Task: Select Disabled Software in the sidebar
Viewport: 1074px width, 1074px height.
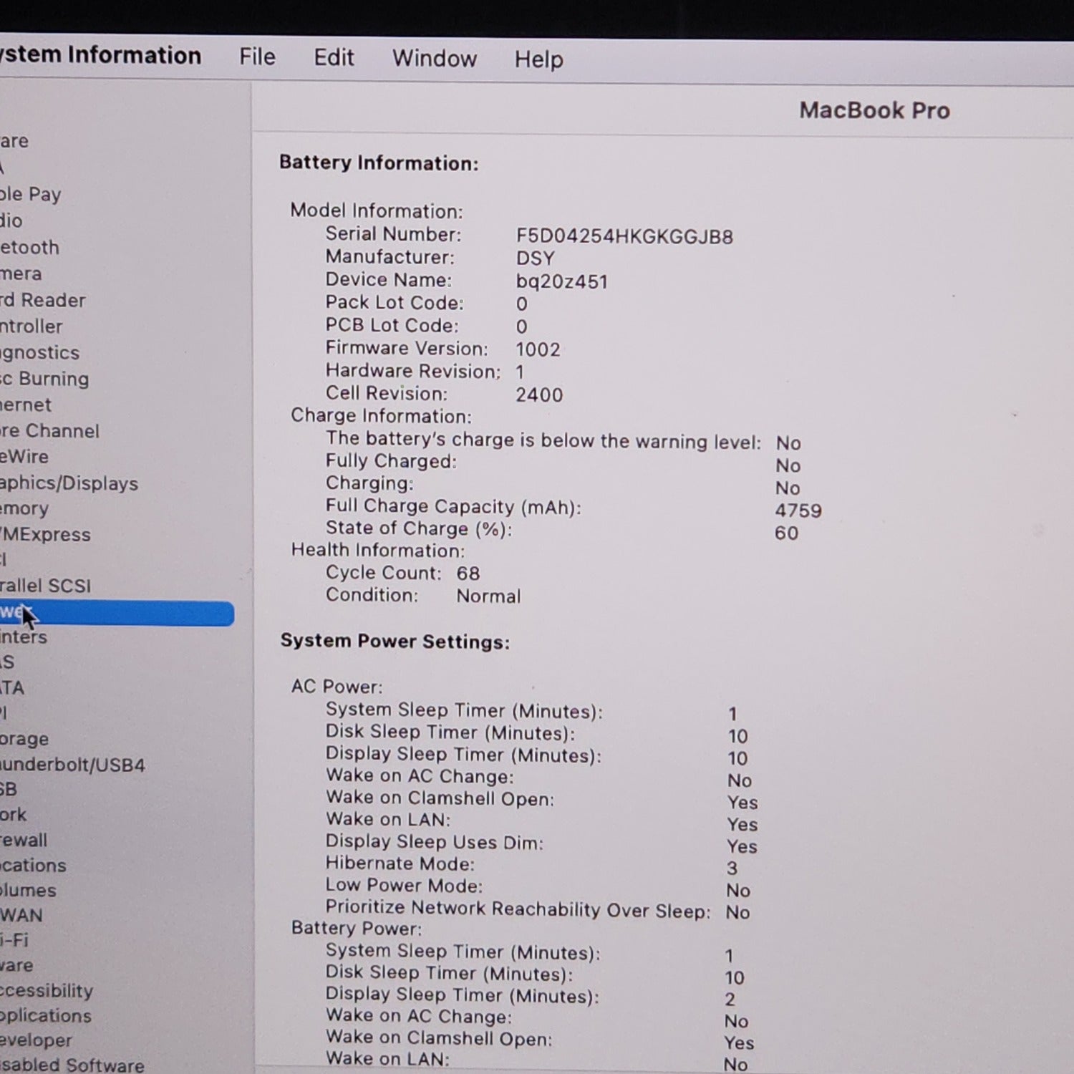Action: (x=72, y=1065)
